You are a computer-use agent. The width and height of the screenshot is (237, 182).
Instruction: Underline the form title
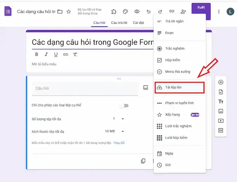click(56, 55)
